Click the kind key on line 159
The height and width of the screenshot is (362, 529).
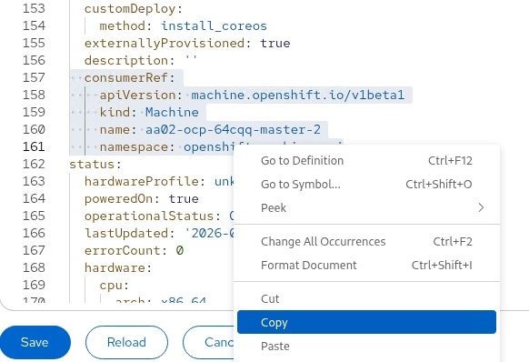[x=115, y=112]
